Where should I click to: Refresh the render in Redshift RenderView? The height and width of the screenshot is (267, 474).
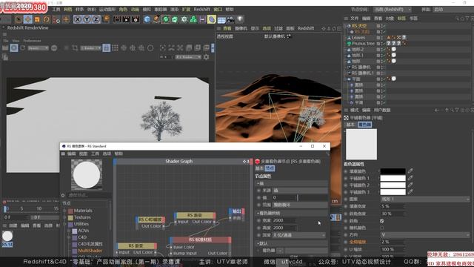click(x=23, y=47)
